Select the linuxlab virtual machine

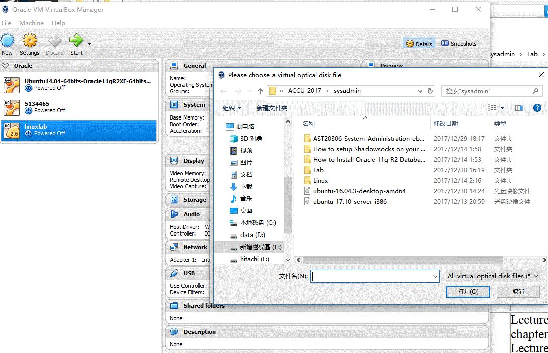79,130
